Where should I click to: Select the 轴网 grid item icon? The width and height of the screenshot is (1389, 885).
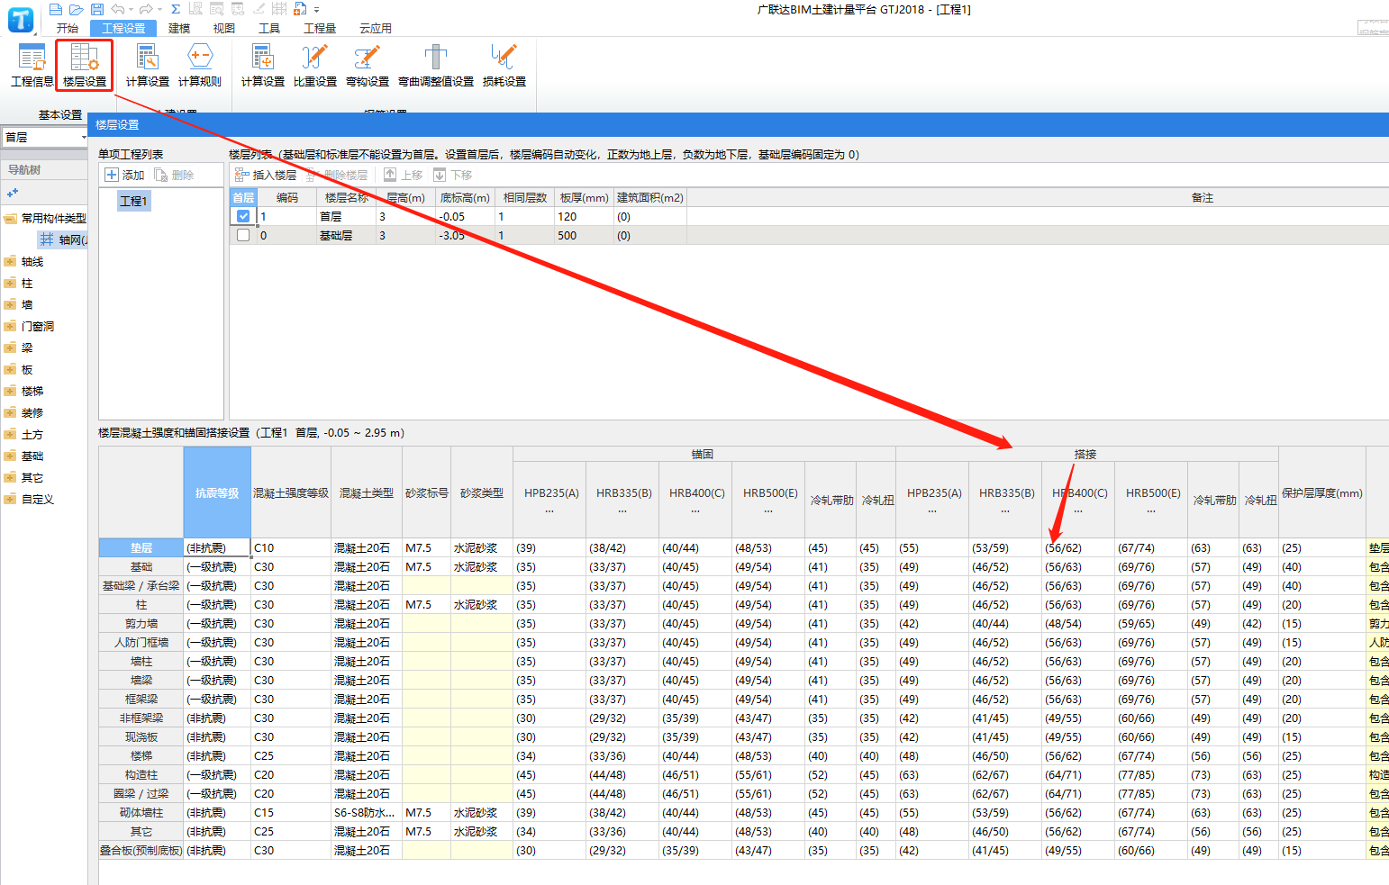(46, 239)
